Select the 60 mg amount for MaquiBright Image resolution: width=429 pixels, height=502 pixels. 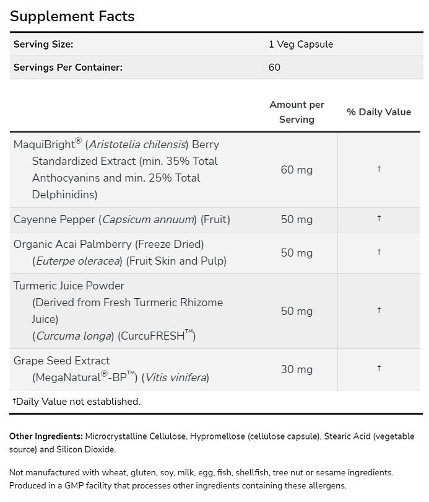(x=297, y=169)
